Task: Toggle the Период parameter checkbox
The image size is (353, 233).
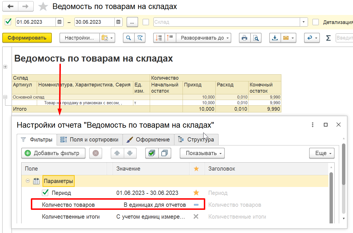Action: (x=45, y=193)
